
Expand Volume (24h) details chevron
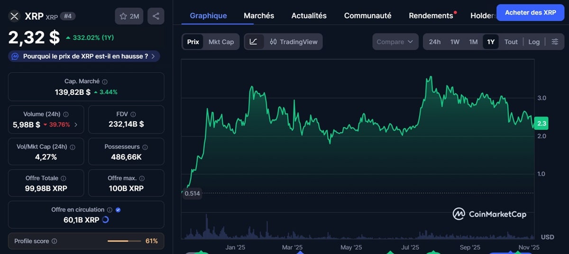click(x=76, y=125)
